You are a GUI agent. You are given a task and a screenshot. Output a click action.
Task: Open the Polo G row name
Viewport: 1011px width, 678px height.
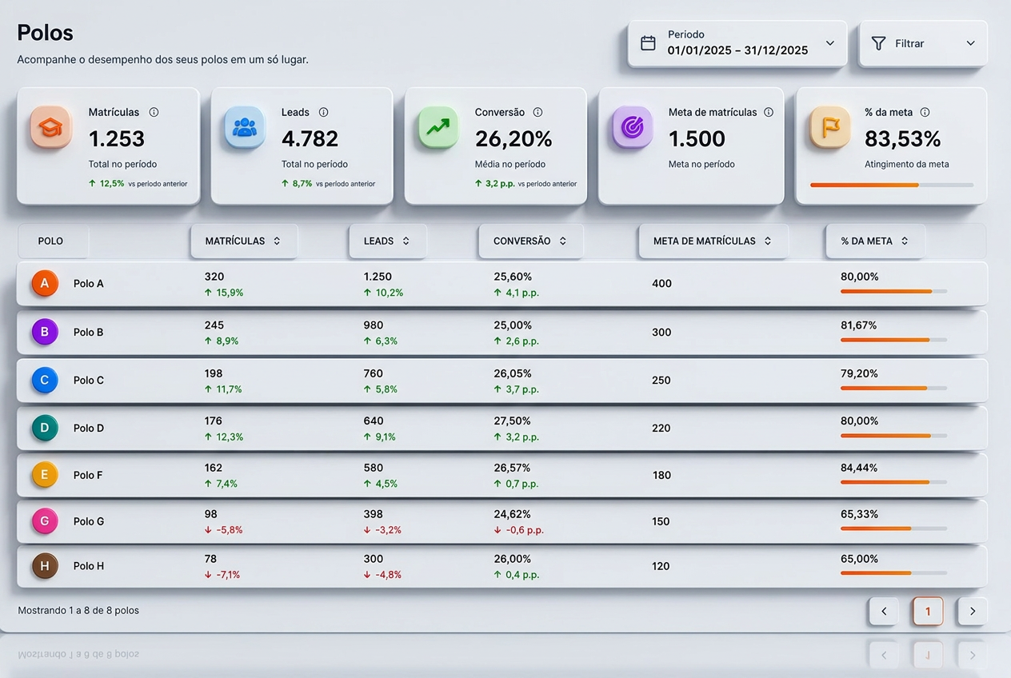click(89, 521)
